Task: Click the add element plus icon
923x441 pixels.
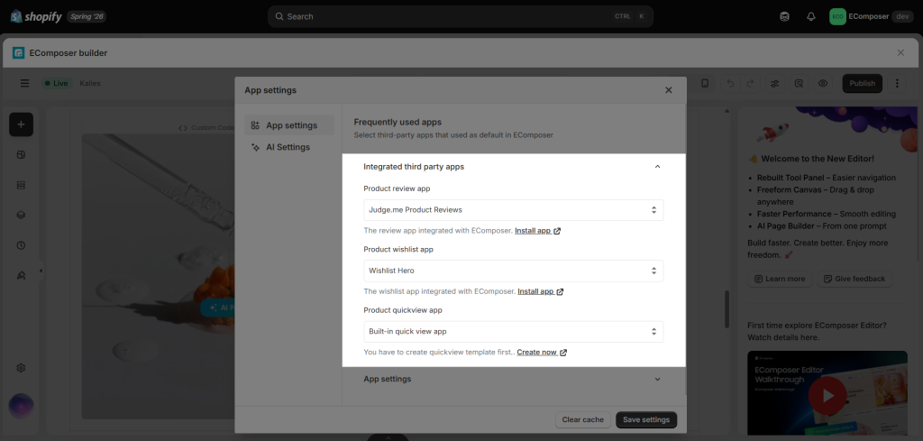Action: coord(22,124)
